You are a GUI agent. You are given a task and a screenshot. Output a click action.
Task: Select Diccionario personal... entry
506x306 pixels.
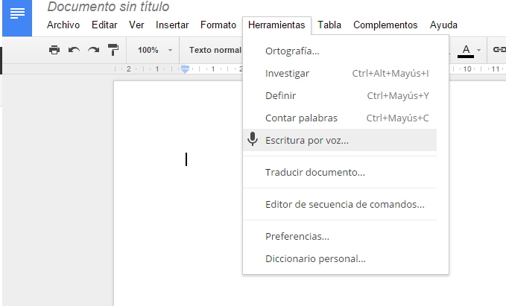tap(315, 258)
